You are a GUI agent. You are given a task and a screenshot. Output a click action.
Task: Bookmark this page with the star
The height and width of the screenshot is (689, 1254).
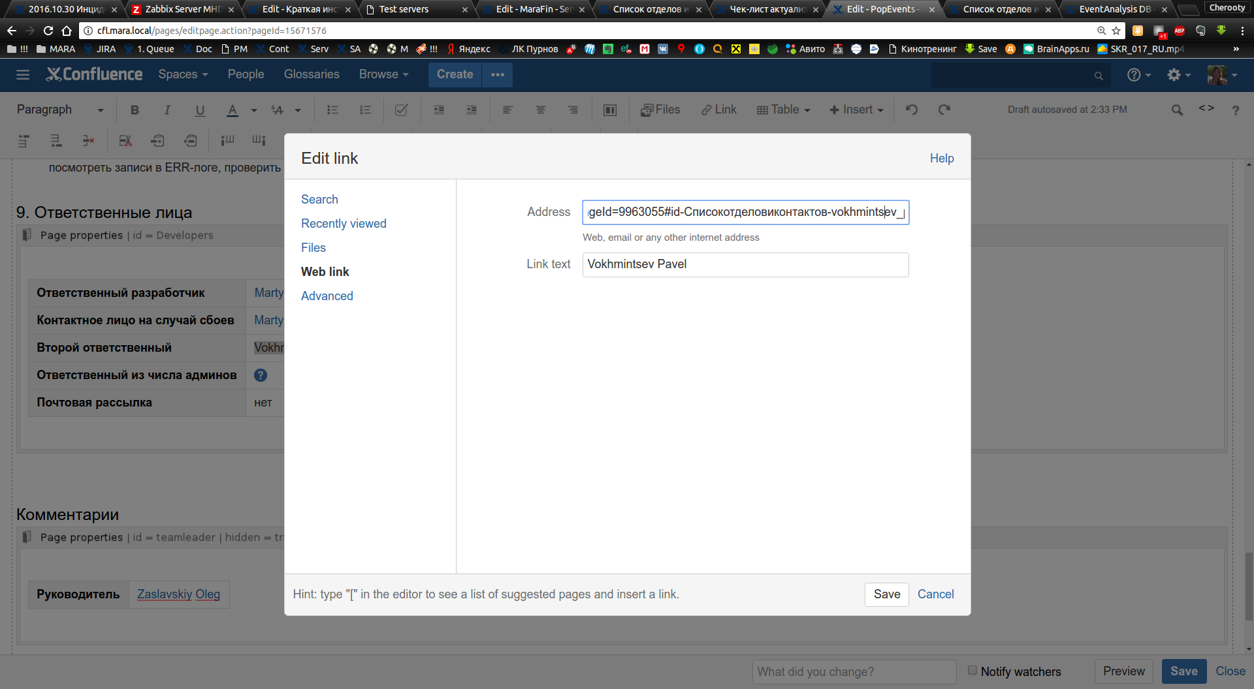tap(1116, 31)
